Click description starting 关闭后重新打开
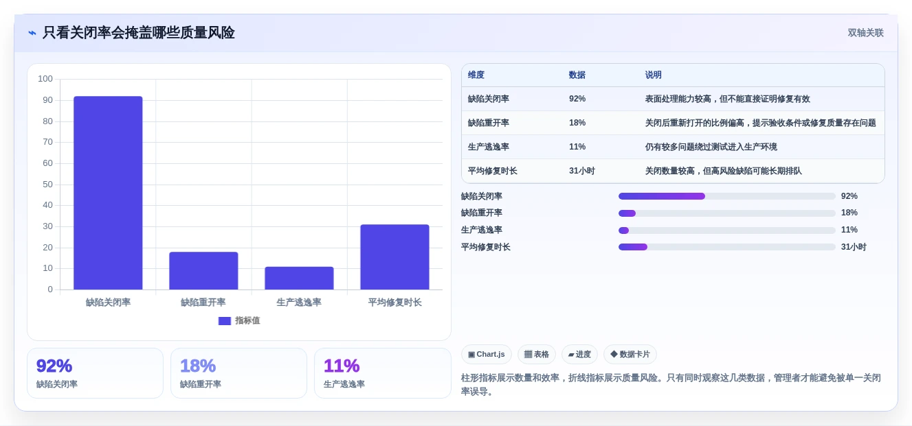Image resolution: width=912 pixels, height=426 pixels. (x=761, y=123)
